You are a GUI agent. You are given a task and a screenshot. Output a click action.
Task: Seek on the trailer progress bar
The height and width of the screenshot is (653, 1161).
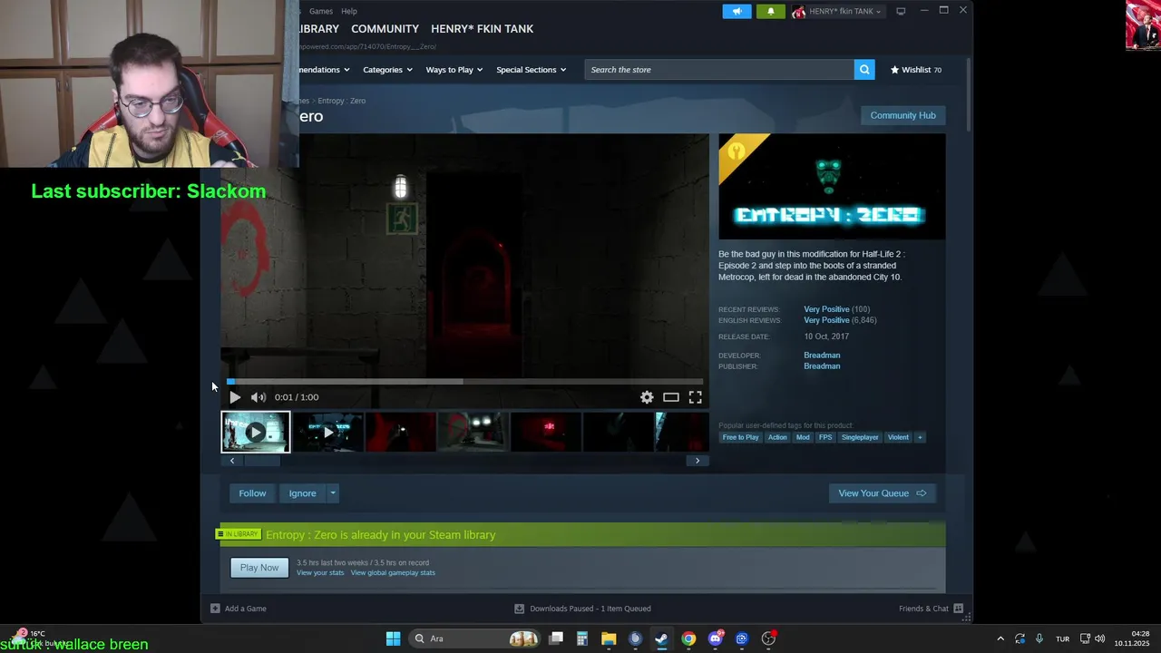464,382
